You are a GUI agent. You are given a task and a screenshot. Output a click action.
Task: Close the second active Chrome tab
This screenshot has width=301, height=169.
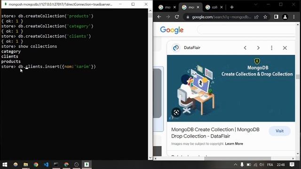[198, 8]
